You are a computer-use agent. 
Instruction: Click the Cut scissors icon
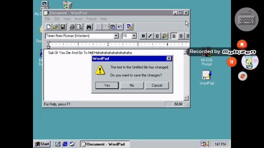(99, 27)
